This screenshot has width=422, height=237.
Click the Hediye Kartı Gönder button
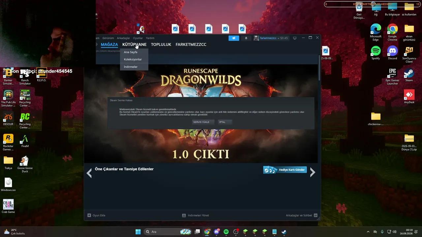pyautogui.click(x=285, y=170)
